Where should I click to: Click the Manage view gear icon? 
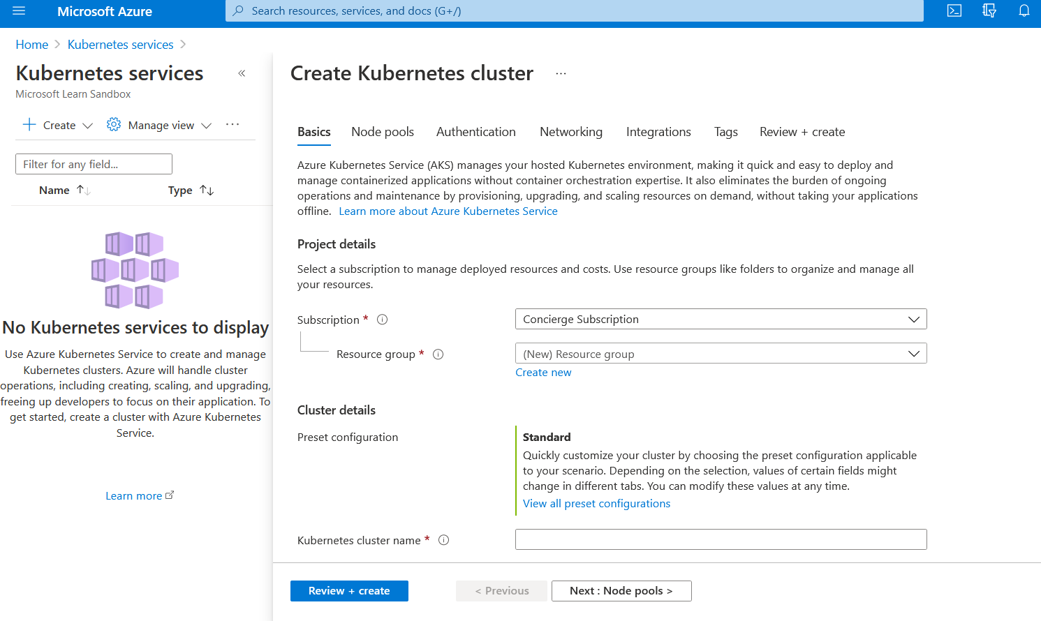pos(114,125)
